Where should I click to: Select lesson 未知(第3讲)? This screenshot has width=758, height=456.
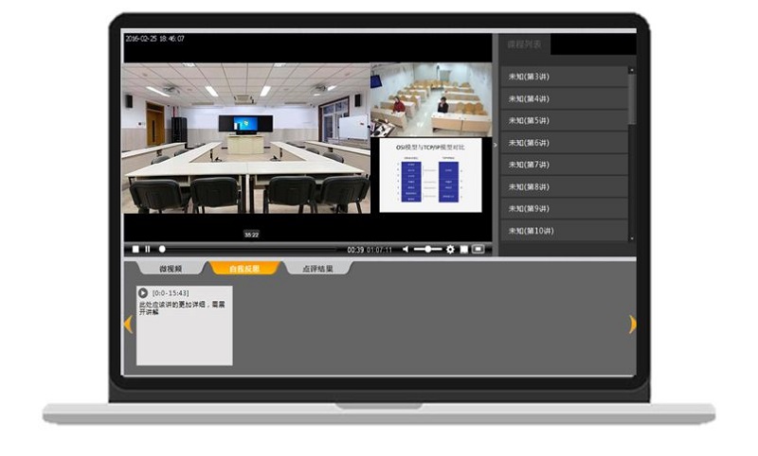pos(564,77)
